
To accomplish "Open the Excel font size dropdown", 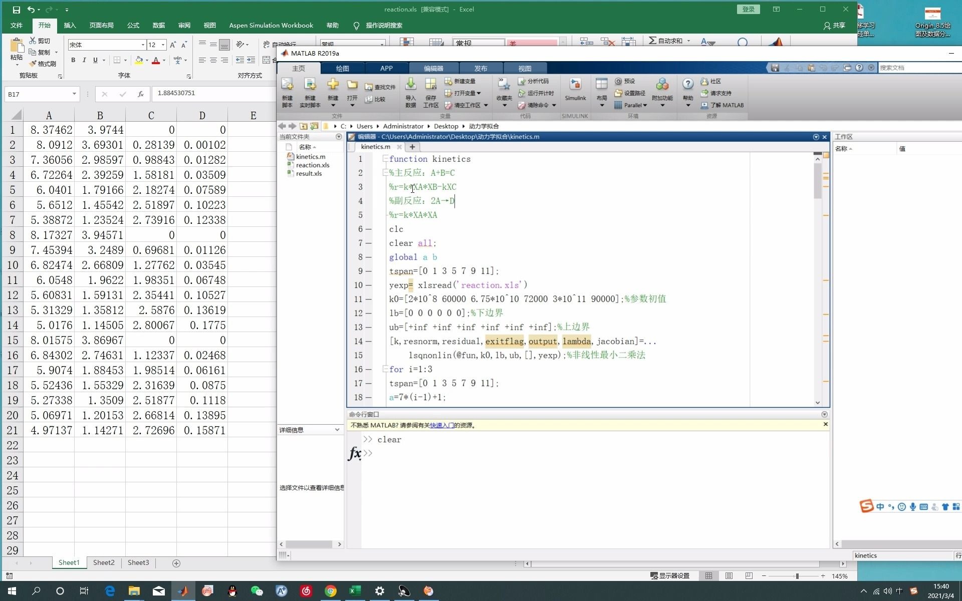I will tap(163, 45).
